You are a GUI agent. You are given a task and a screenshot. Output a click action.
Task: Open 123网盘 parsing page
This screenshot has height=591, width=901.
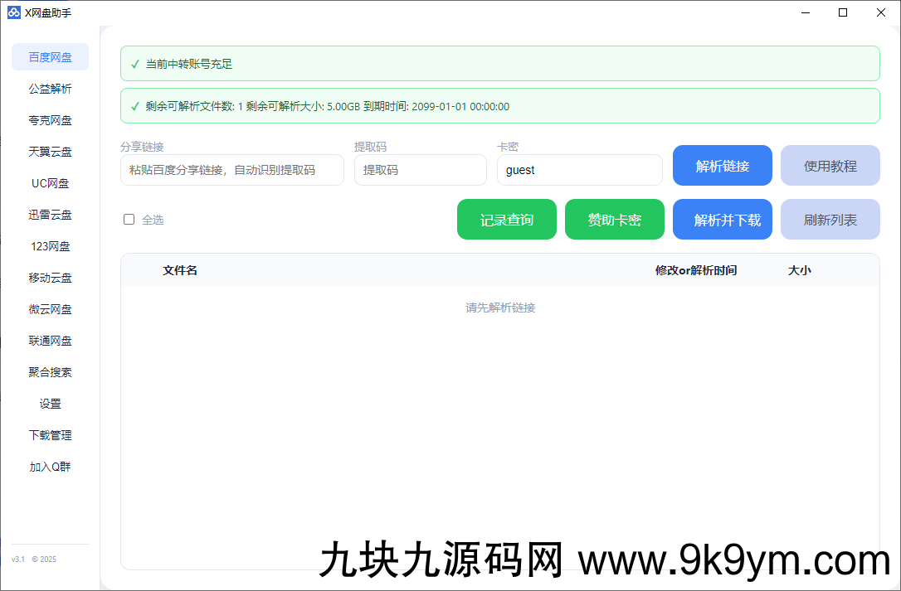pyautogui.click(x=50, y=245)
